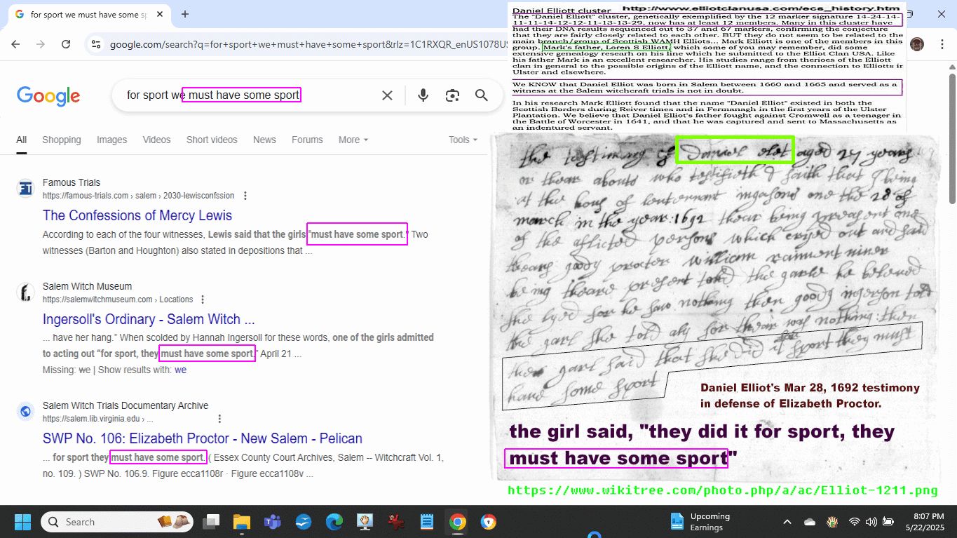Open options menu for Famous Trials result
Image resolution: width=957 pixels, height=538 pixels.
click(x=245, y=196)
